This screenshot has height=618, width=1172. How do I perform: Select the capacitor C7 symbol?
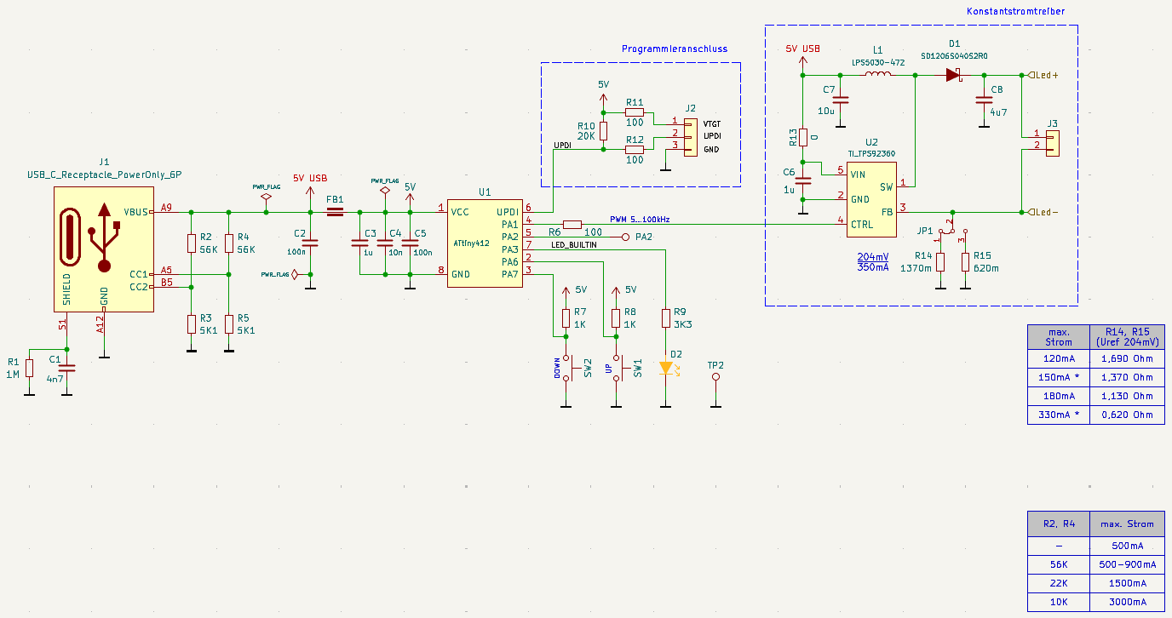[x=841, y=100]
